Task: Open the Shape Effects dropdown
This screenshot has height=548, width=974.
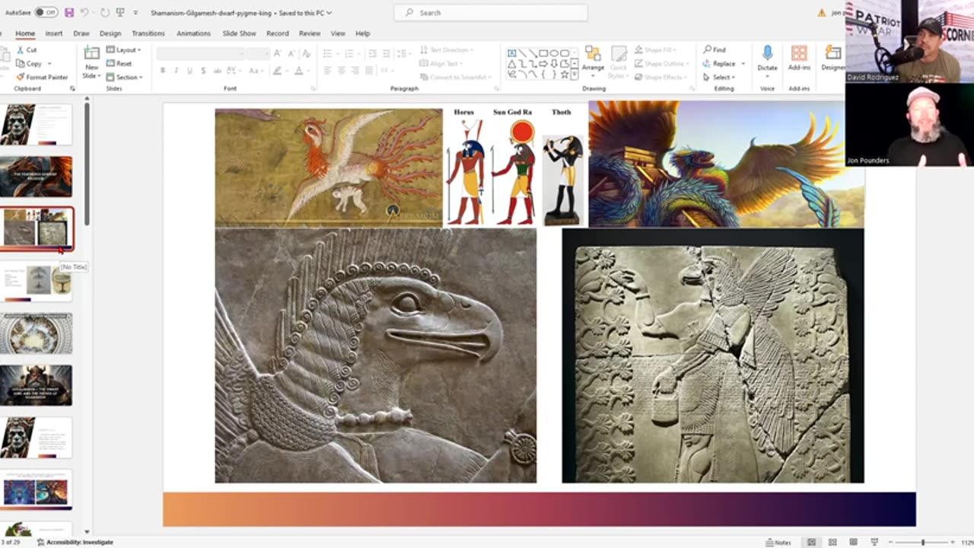Action: 660,77
